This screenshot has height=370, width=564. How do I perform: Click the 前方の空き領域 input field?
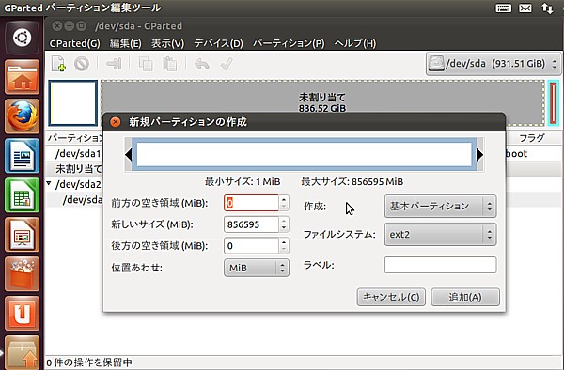[251, 203]
